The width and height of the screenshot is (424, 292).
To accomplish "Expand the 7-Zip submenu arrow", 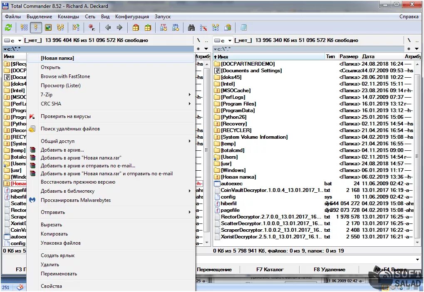I will (190, 95).
